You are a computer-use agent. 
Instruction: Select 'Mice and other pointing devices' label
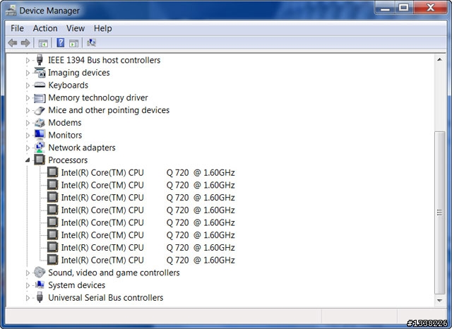[109, 110]
